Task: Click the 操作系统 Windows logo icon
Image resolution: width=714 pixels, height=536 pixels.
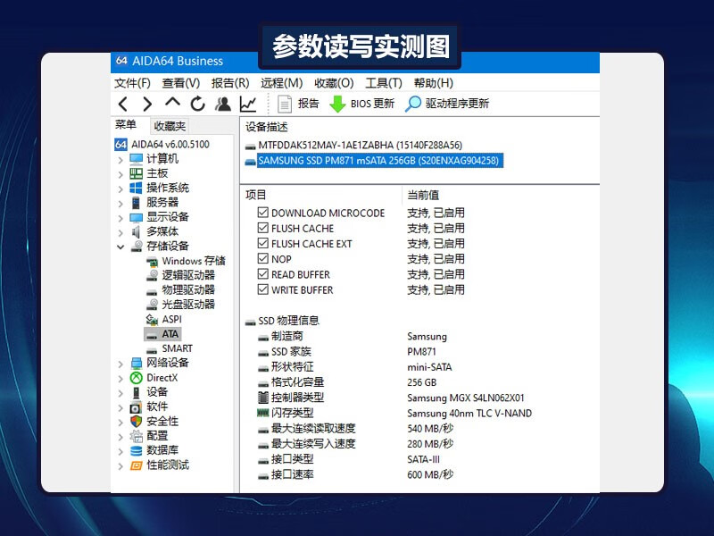Action: (137, 188)
